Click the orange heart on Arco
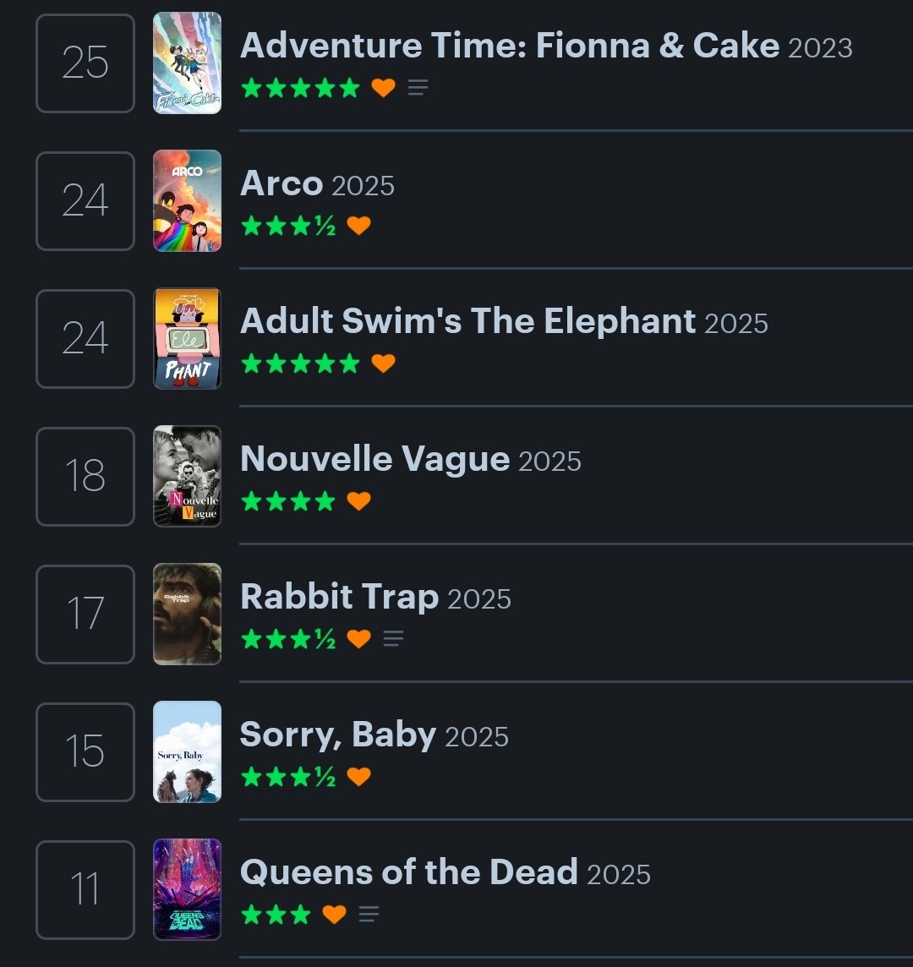913x967 pixels. [359, 226]
